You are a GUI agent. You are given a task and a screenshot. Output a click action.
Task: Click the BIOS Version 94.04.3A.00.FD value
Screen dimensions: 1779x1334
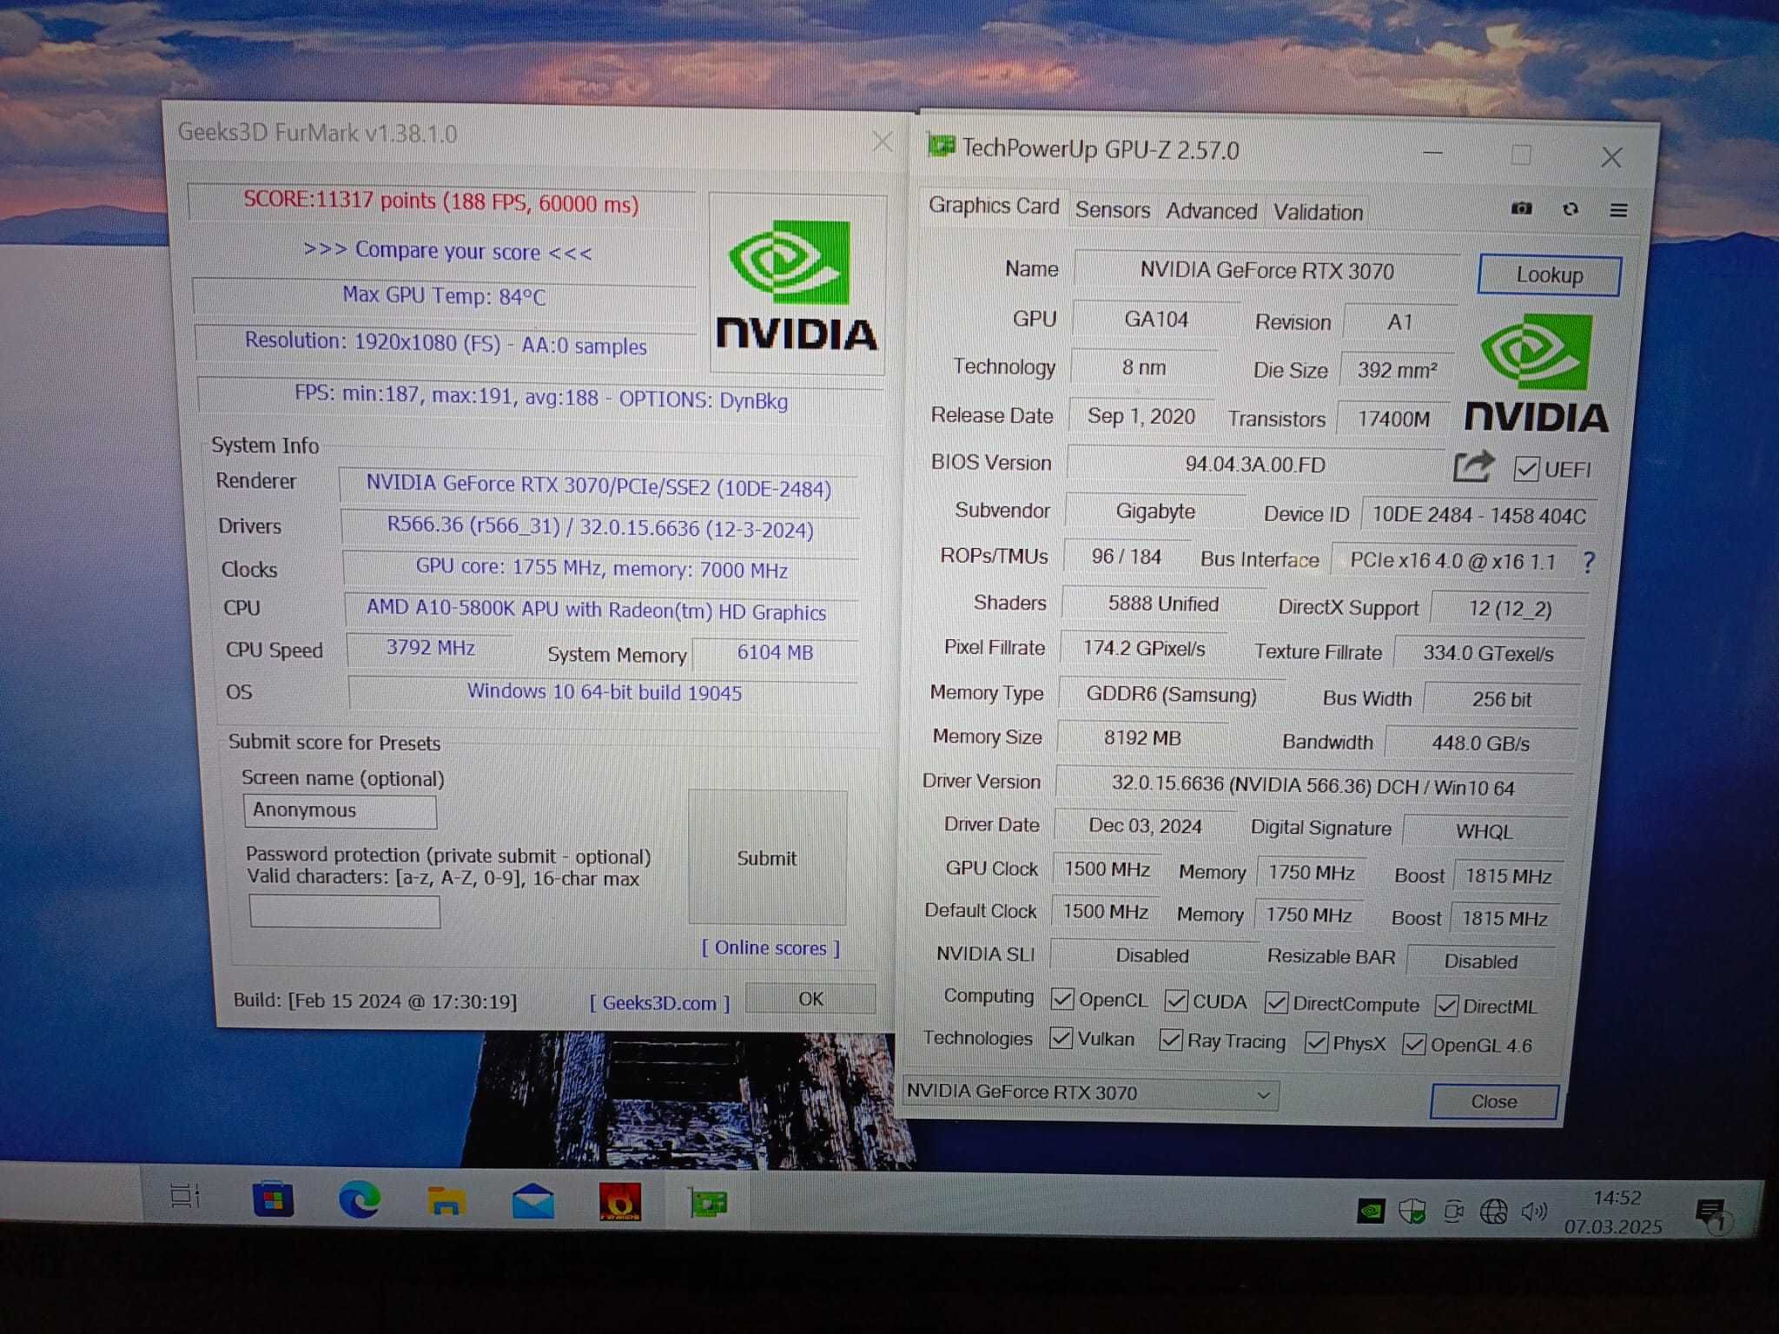coord(1254,465)
